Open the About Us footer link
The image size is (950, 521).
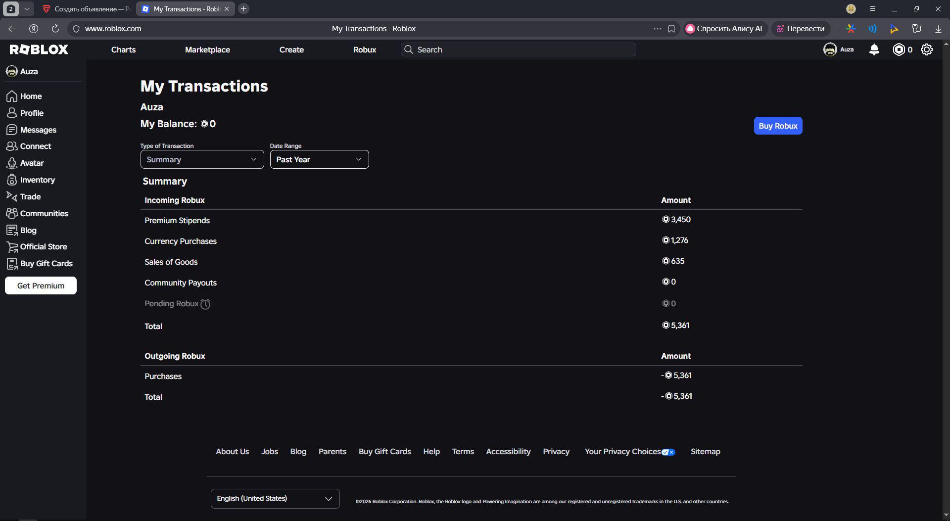[x=232, y=452]
